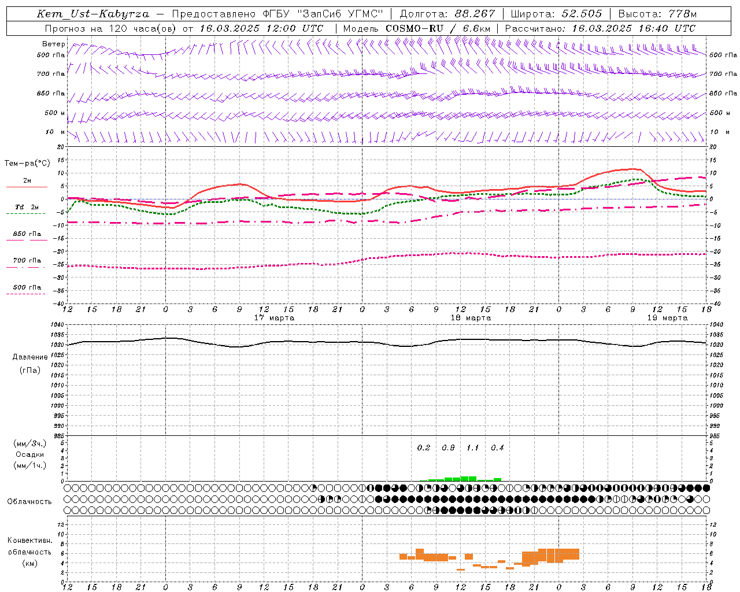Click the 700 гПа entry in temperature legend
This screenshot has height=592, width=740.
pyautogui.click(x=27, y=261)
